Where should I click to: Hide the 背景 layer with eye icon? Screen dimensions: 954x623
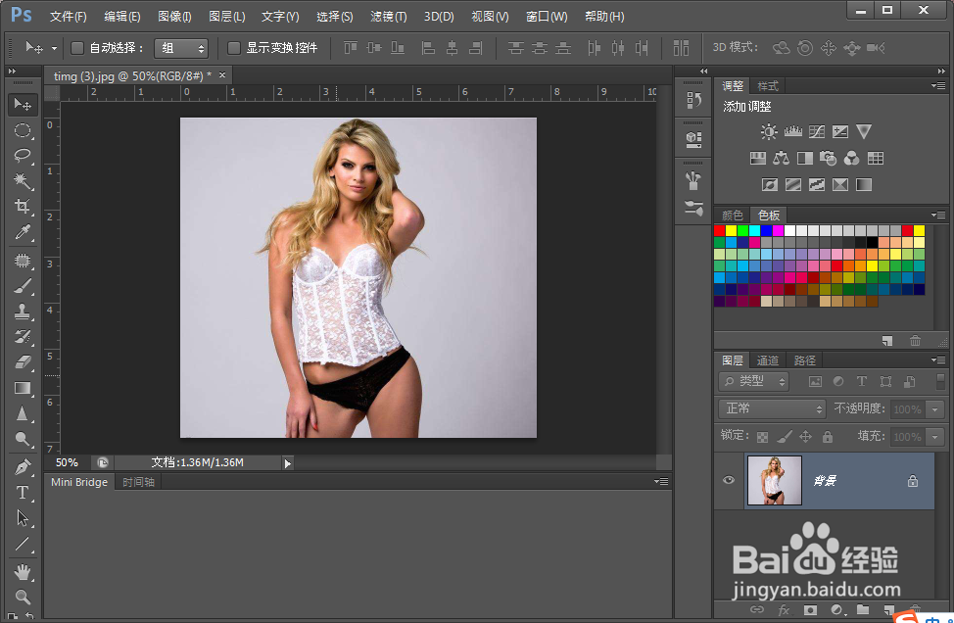pyautogui.click(x=729, y=480)
